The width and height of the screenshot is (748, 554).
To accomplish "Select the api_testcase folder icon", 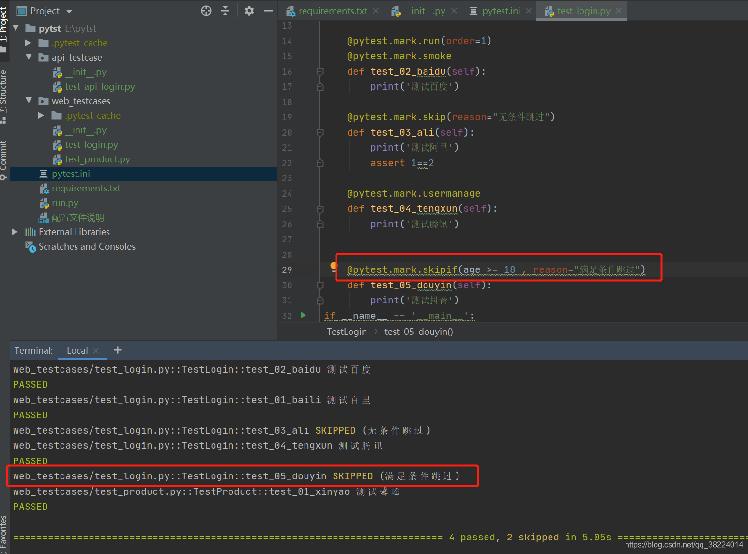I will tap(44, 57).
